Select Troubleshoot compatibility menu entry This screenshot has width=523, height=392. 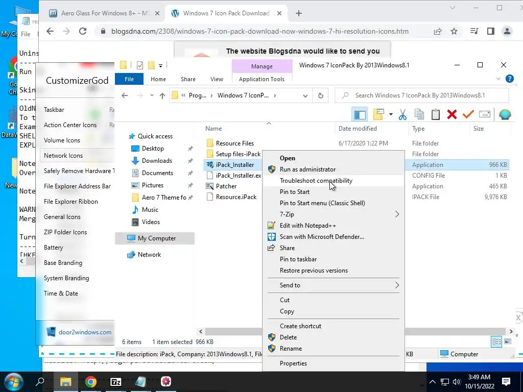(x=316, y=181)
